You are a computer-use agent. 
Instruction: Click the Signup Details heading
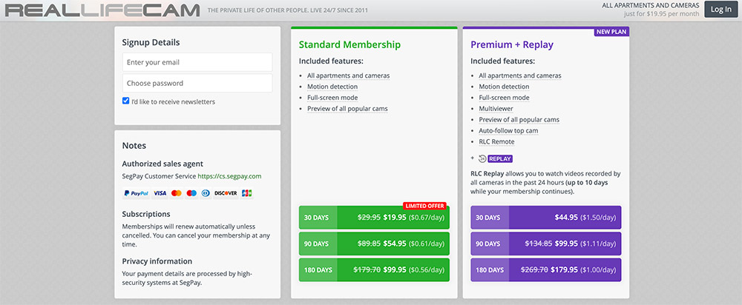pos(151,42)
